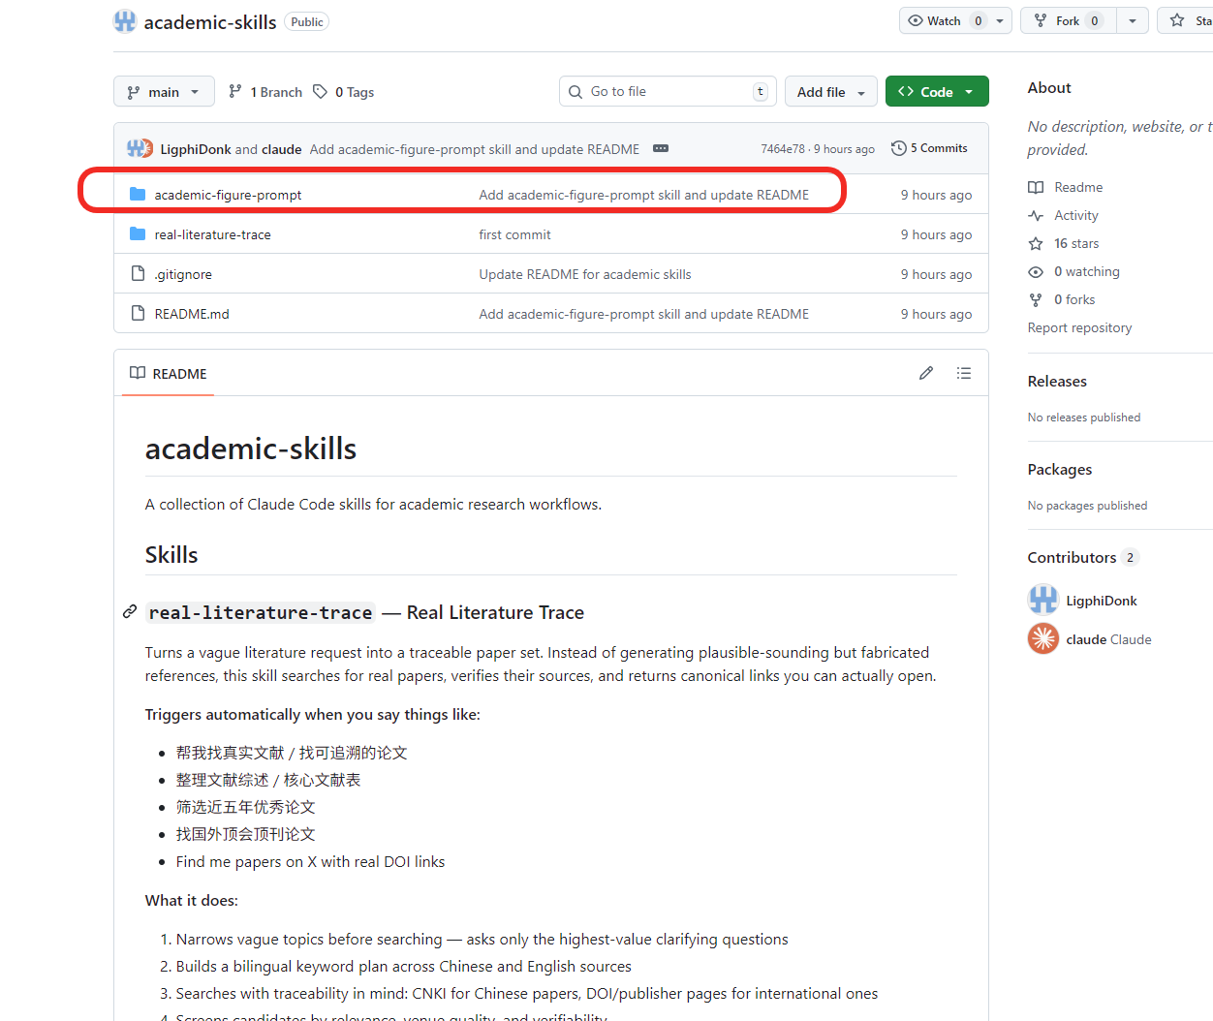The width and height of the screenshot is (1213, 1021).
Task: Click the tags icon showing 0 Tags
Action: click(x=320, y=92)
